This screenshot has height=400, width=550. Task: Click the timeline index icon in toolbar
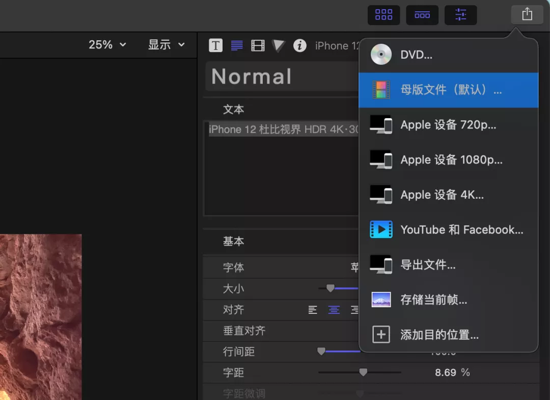[x=422, y=15]
